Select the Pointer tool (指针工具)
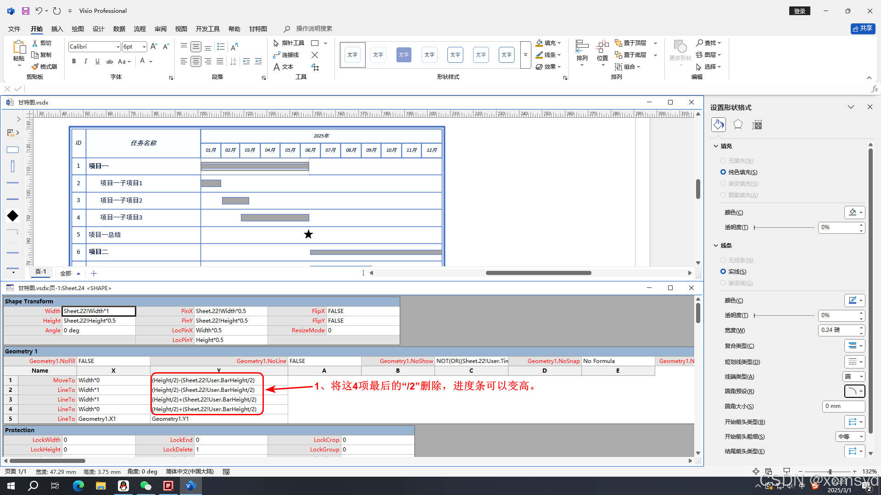This screenshot has height=495, width=881. coord(289,43)
